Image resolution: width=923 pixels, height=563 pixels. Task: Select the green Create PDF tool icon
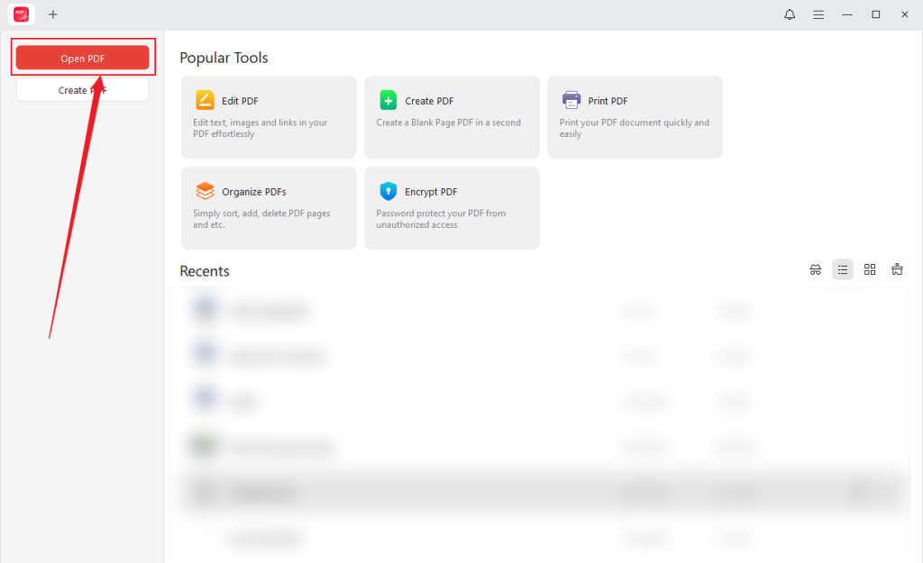(388, 101)
